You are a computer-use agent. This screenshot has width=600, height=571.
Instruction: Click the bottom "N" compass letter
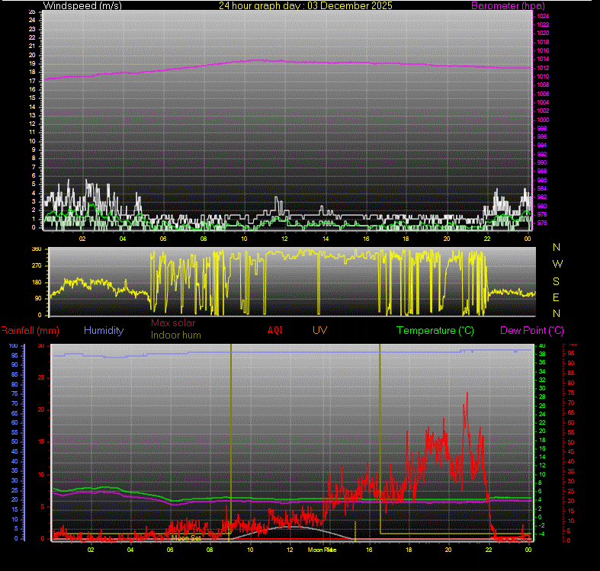[x=557, y=313]
